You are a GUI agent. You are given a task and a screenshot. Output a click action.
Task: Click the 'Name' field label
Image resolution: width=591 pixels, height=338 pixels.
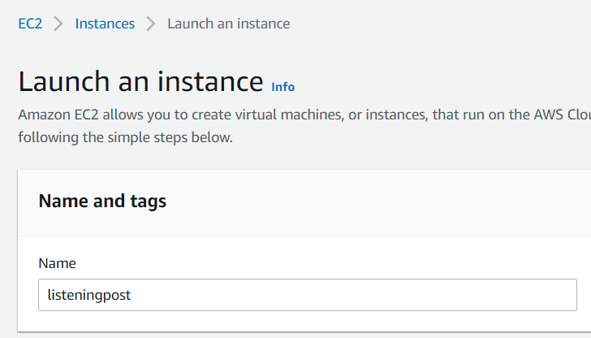coord(57,263)
